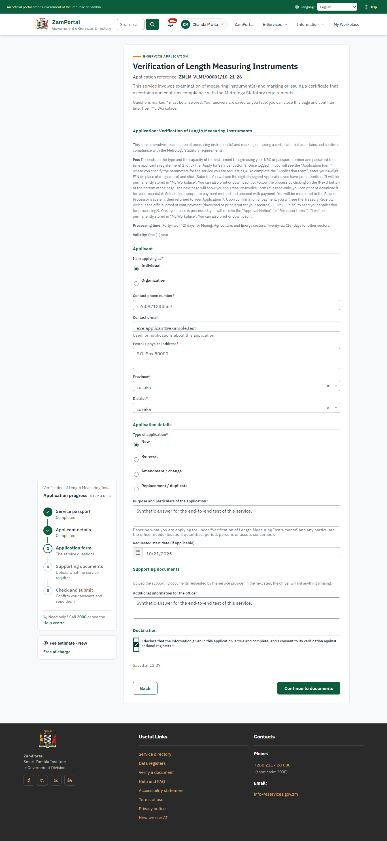Open the Chanda Mwila account dropdown chevron
The height and width of the screenshot is (841, 387).
point(223,24)
